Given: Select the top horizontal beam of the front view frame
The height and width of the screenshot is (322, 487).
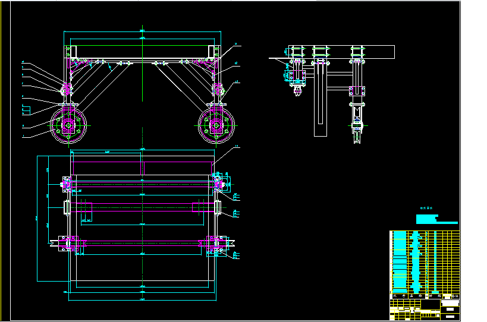Looking at the screenshot, I should click(142, 52).
